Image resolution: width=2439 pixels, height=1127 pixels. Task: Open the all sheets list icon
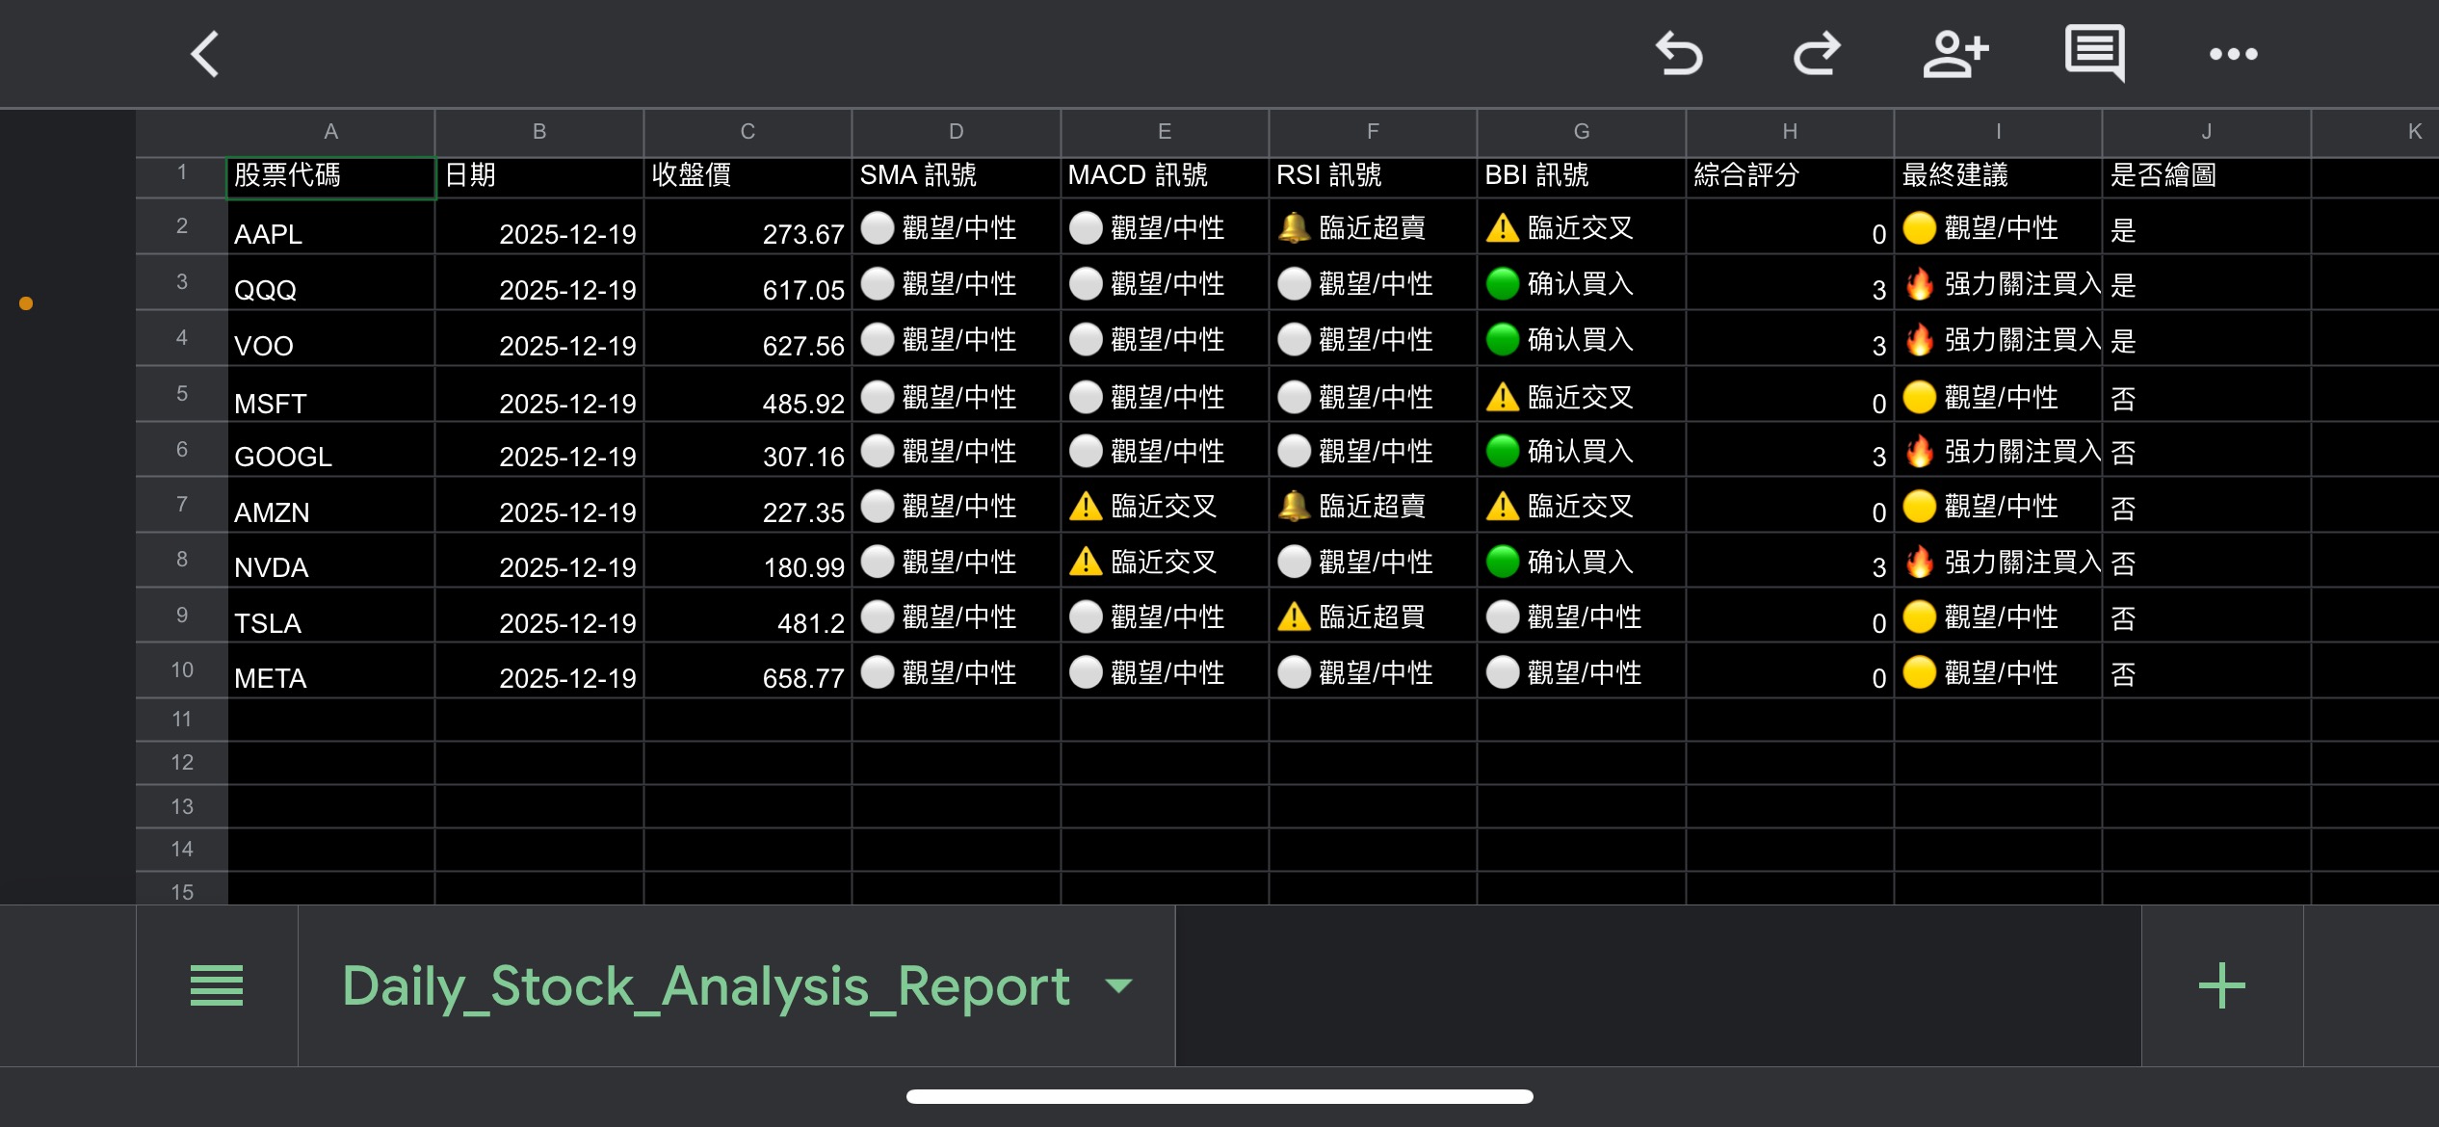tap(217, 985)
